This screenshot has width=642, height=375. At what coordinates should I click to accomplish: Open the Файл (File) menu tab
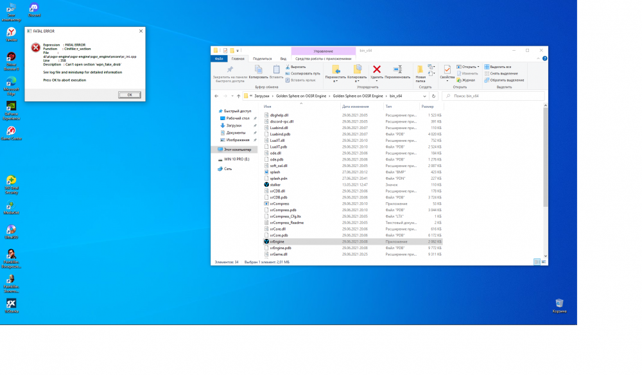tap(219, 58)
